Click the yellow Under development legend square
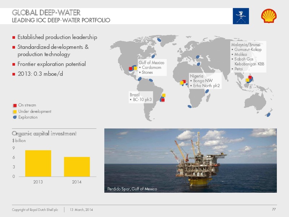The width and height of the screenshot is (289, 217). click(x=15, y=112)
